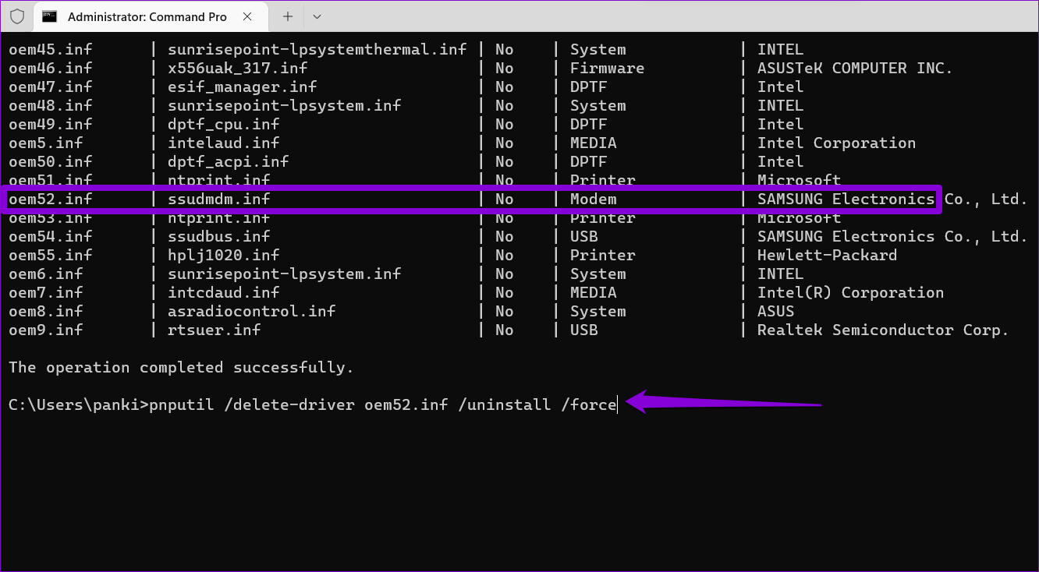The width and height of the screenshot is (1039, 572).
Task: Click asradiocontrol.inf file name
Action: tap(252, 312)
